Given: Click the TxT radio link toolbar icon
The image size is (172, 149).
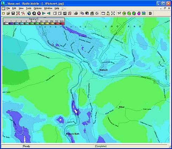Looking at the screenshot, I should click(x=119, y=13).
